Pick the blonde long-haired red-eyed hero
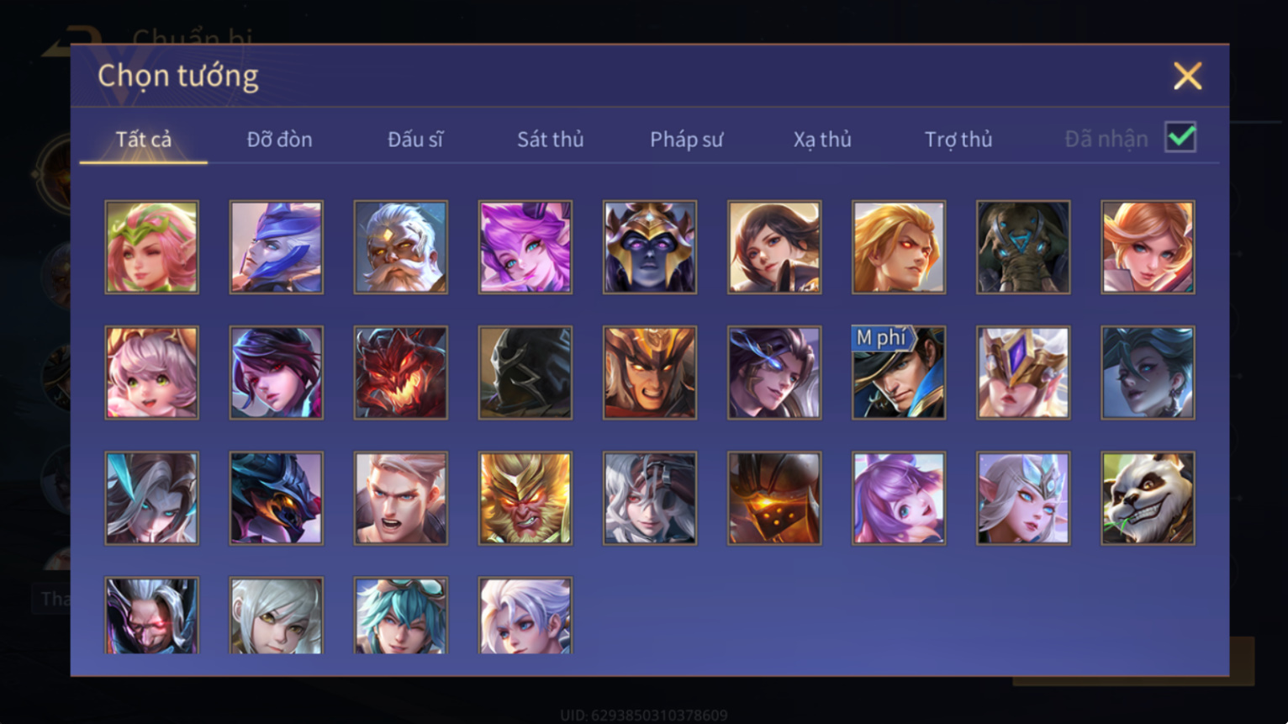The image size is (1288, 724). coord(899,247)
